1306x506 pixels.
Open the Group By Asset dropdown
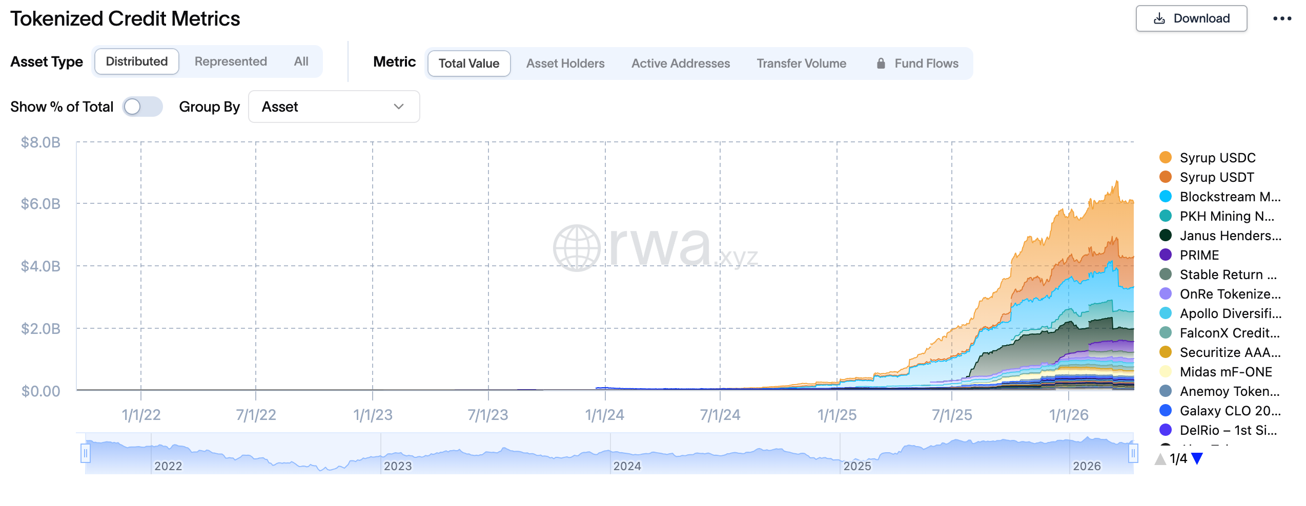(334, 107)
